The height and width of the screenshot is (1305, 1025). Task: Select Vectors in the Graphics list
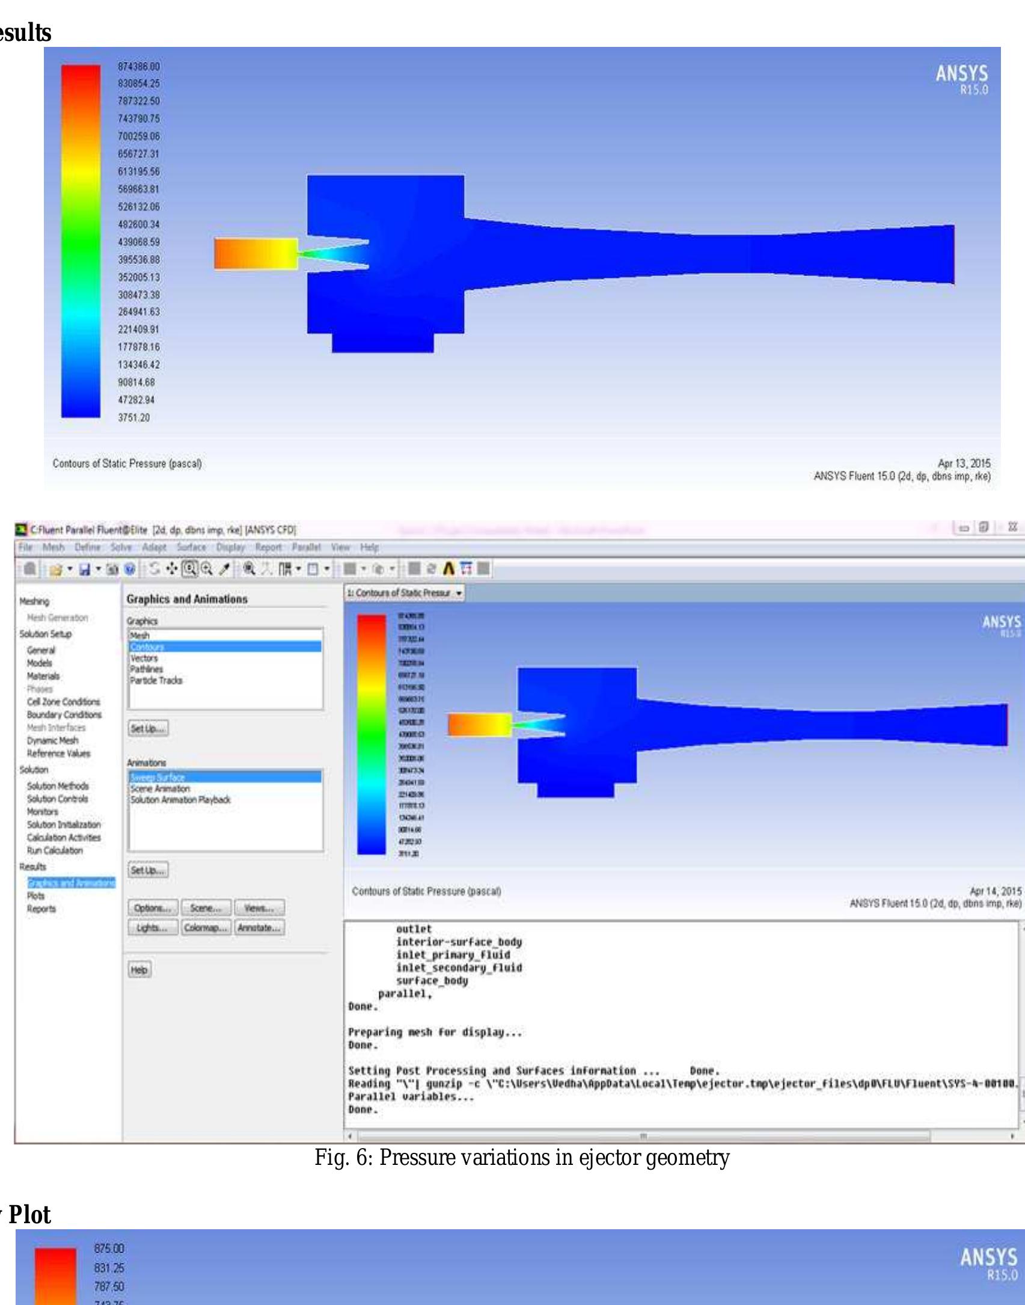pos(144,658)
